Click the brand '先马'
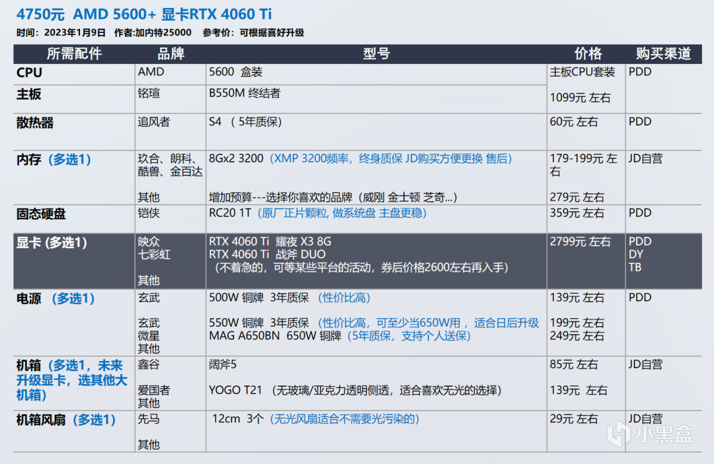 point(149,419)
